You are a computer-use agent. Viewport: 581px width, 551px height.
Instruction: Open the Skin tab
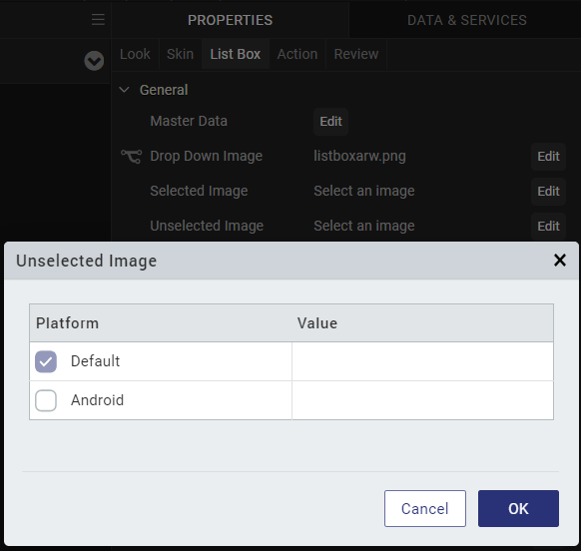(x=180, y=54)
